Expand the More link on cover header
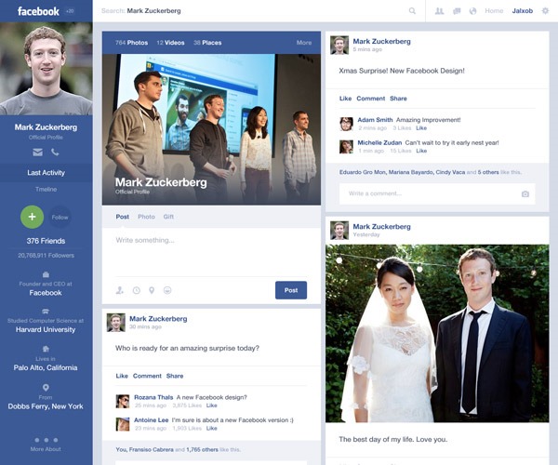The image size is (558, 465). [x=304, y=43]
